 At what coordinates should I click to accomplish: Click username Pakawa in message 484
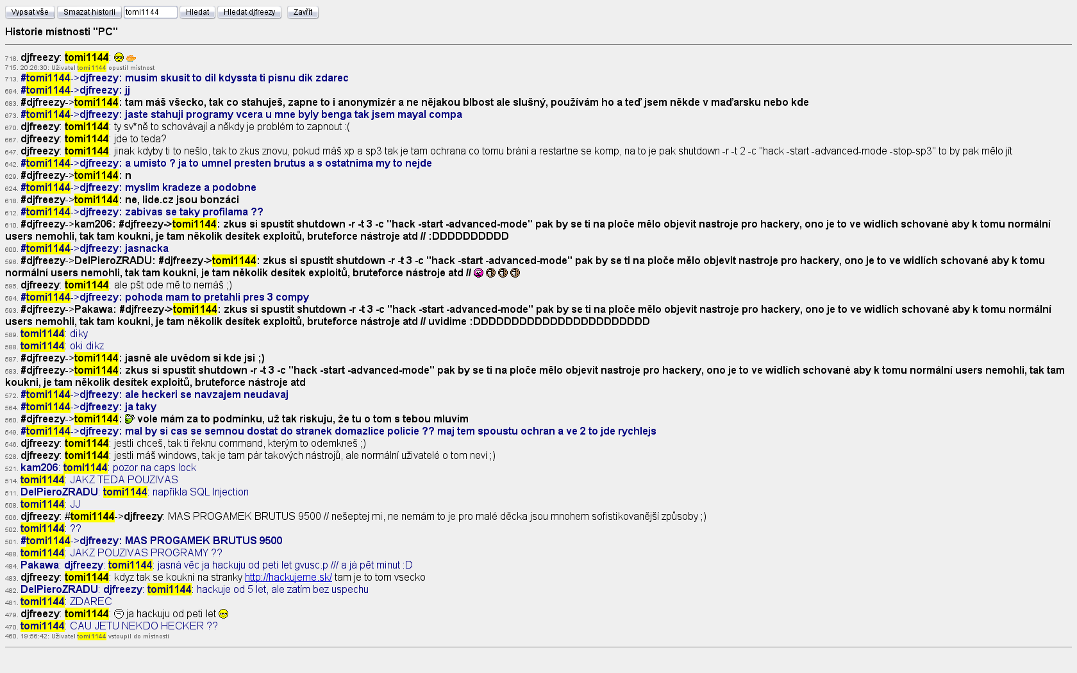(x=40, y=565)
